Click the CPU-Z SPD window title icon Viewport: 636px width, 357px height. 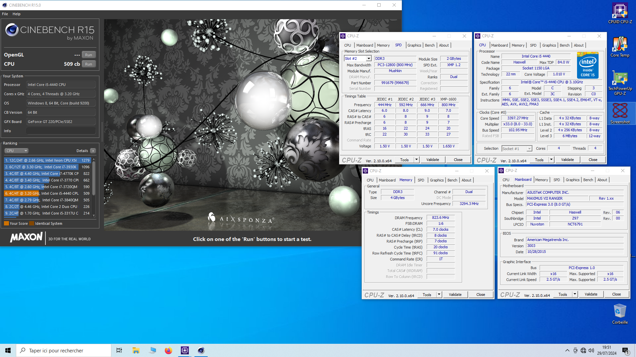pyautogui.click(x=343, y=36)
